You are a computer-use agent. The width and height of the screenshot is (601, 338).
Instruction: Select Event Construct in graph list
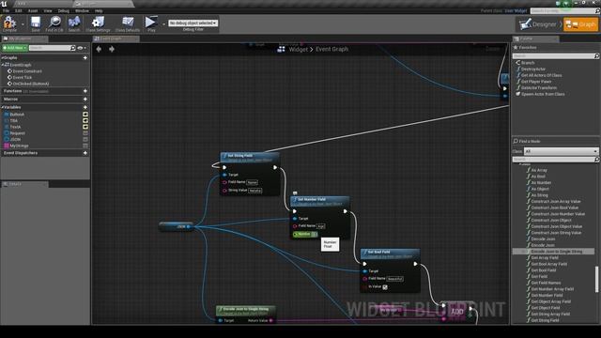pyautogui.click(x=27, y=71)
